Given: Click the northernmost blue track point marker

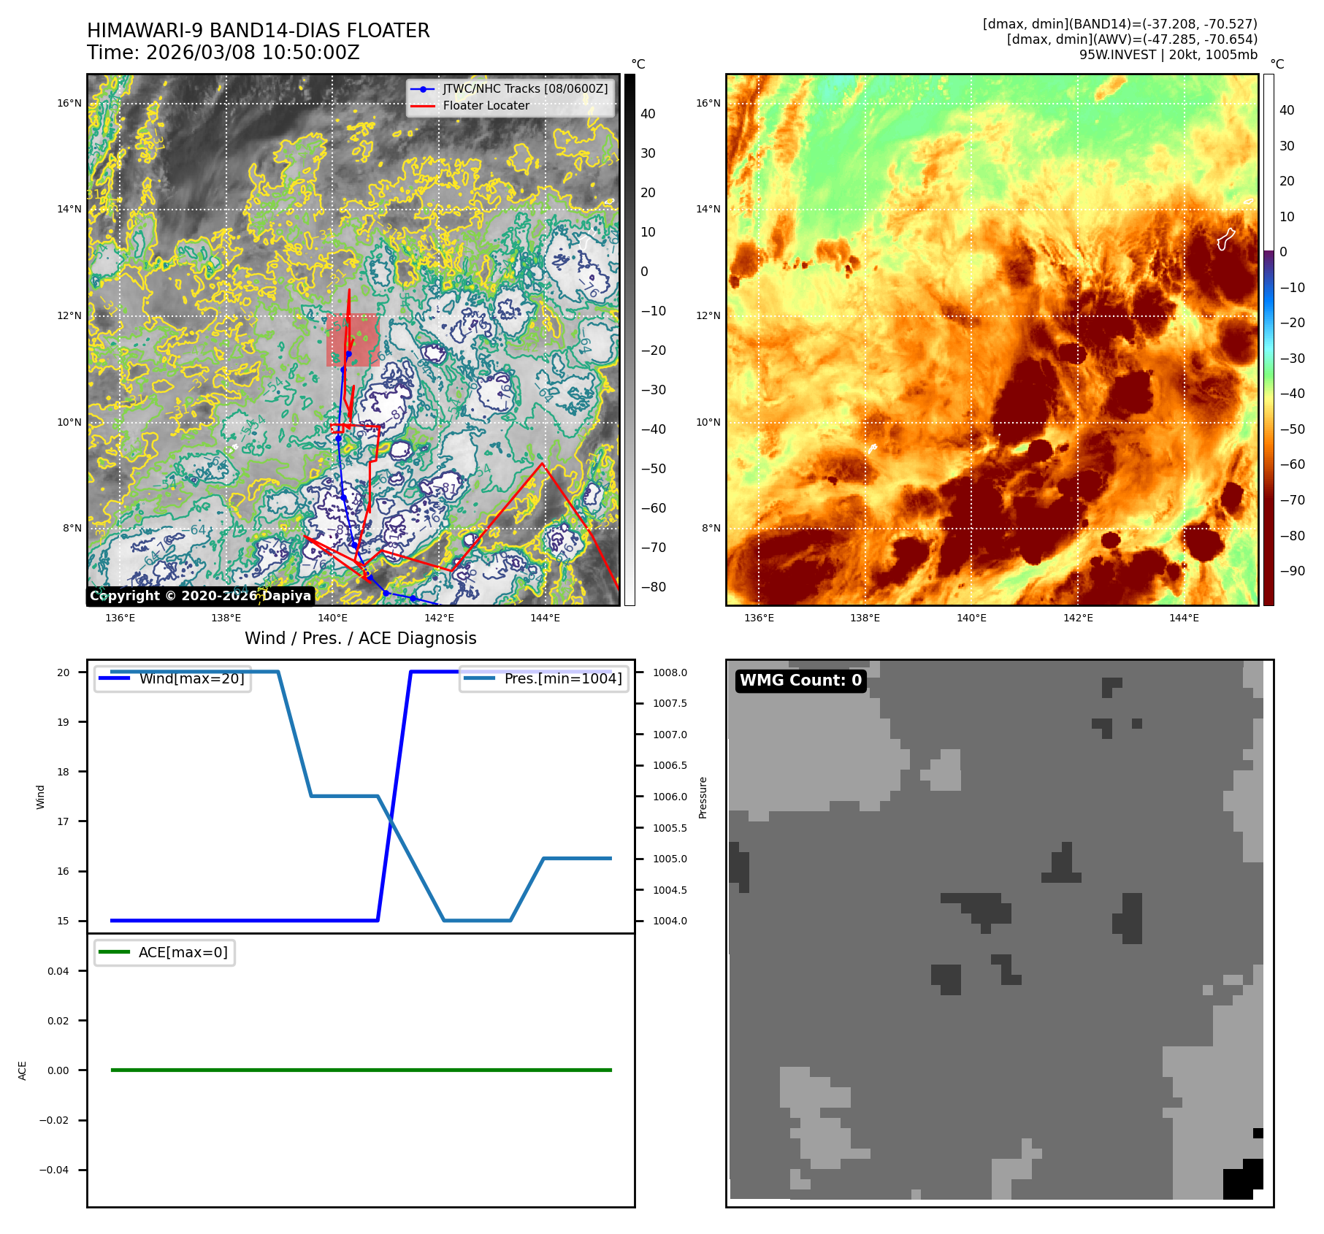Looking at the screenshot, I should click(348, 354).
